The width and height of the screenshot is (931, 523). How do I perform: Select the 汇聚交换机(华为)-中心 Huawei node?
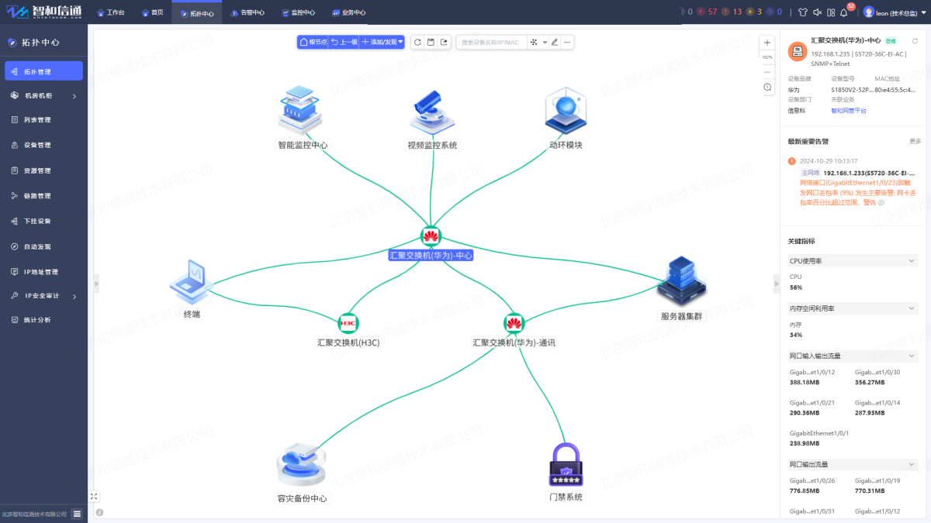pos(431,237)
